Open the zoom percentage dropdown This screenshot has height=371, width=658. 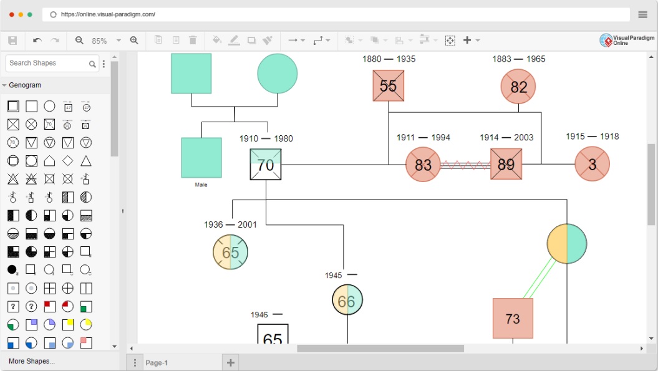pyautogui.click(x=119, y=41)
